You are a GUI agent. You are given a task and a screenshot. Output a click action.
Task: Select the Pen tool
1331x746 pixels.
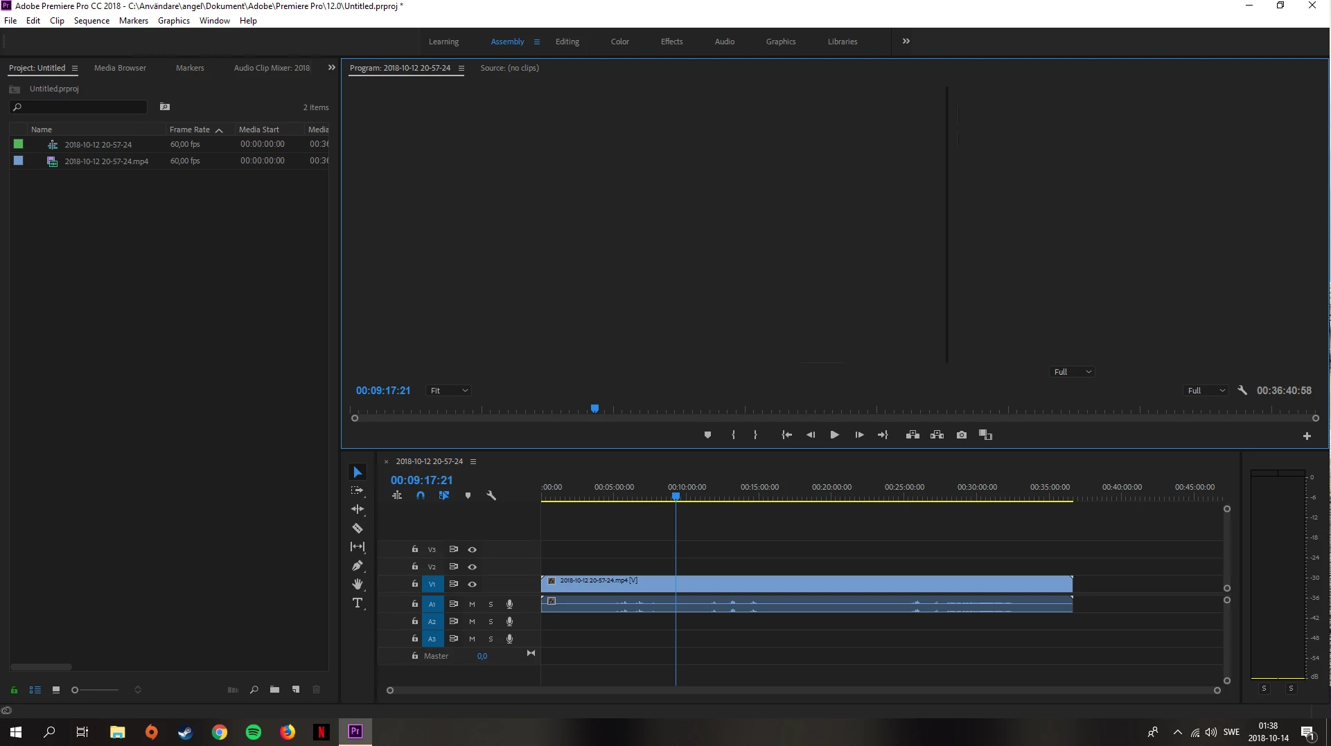click(358, 565)
